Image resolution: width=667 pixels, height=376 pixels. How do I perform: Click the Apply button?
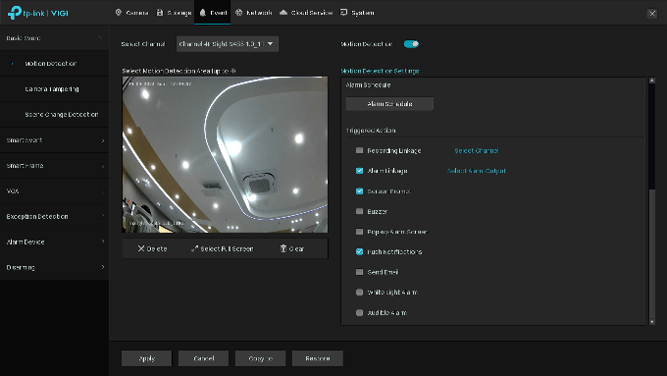coord(147,358)
